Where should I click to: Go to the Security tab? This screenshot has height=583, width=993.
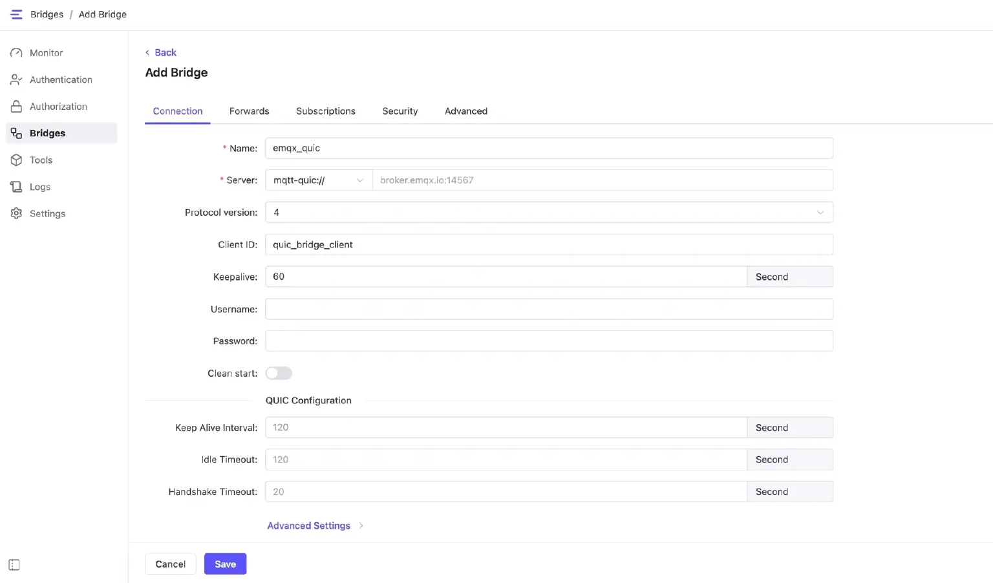(400, 111)
